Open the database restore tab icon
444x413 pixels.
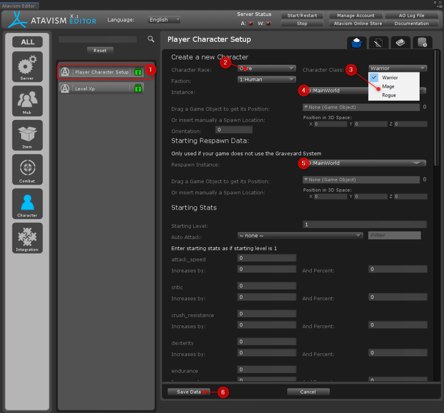422,43
